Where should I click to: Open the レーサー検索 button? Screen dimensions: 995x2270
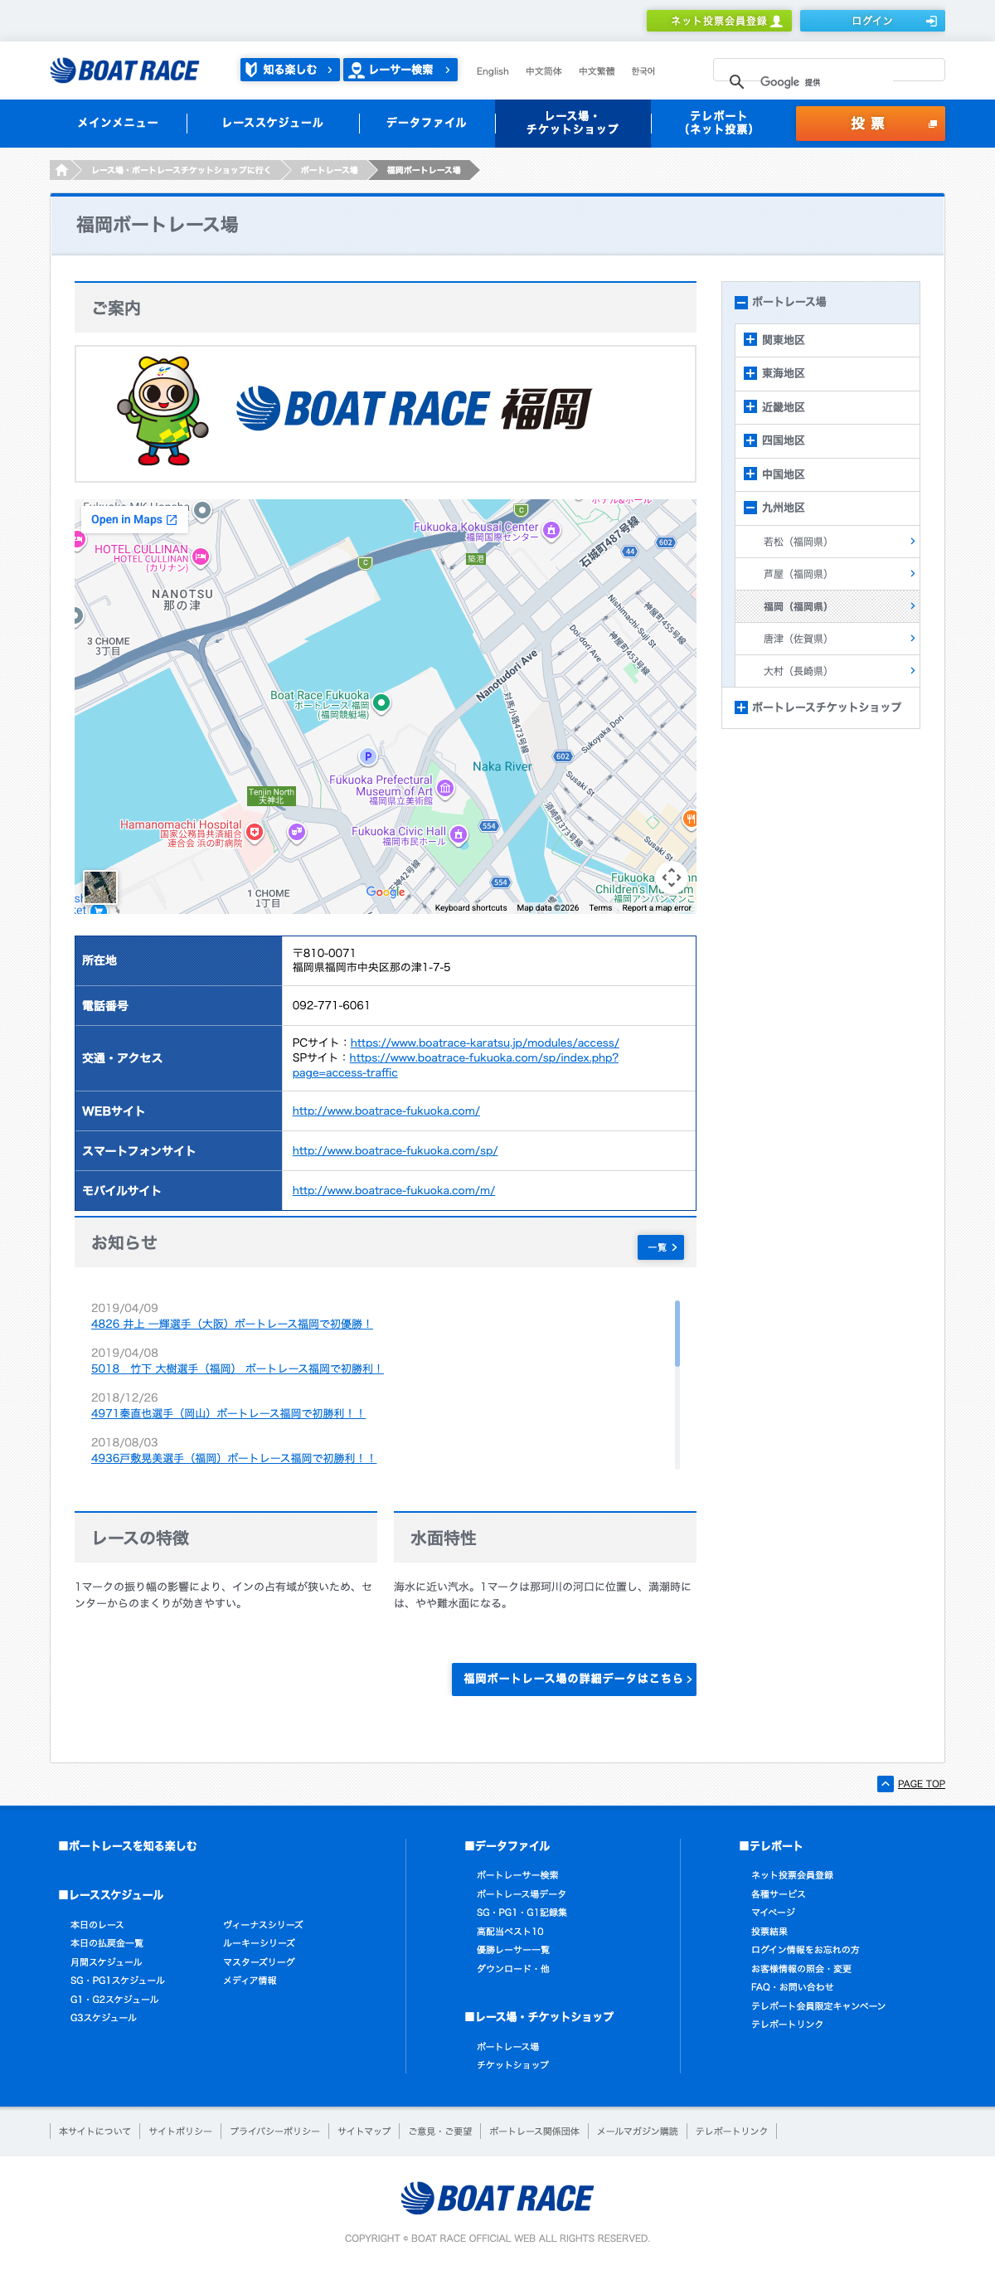(x=400, y=70)
